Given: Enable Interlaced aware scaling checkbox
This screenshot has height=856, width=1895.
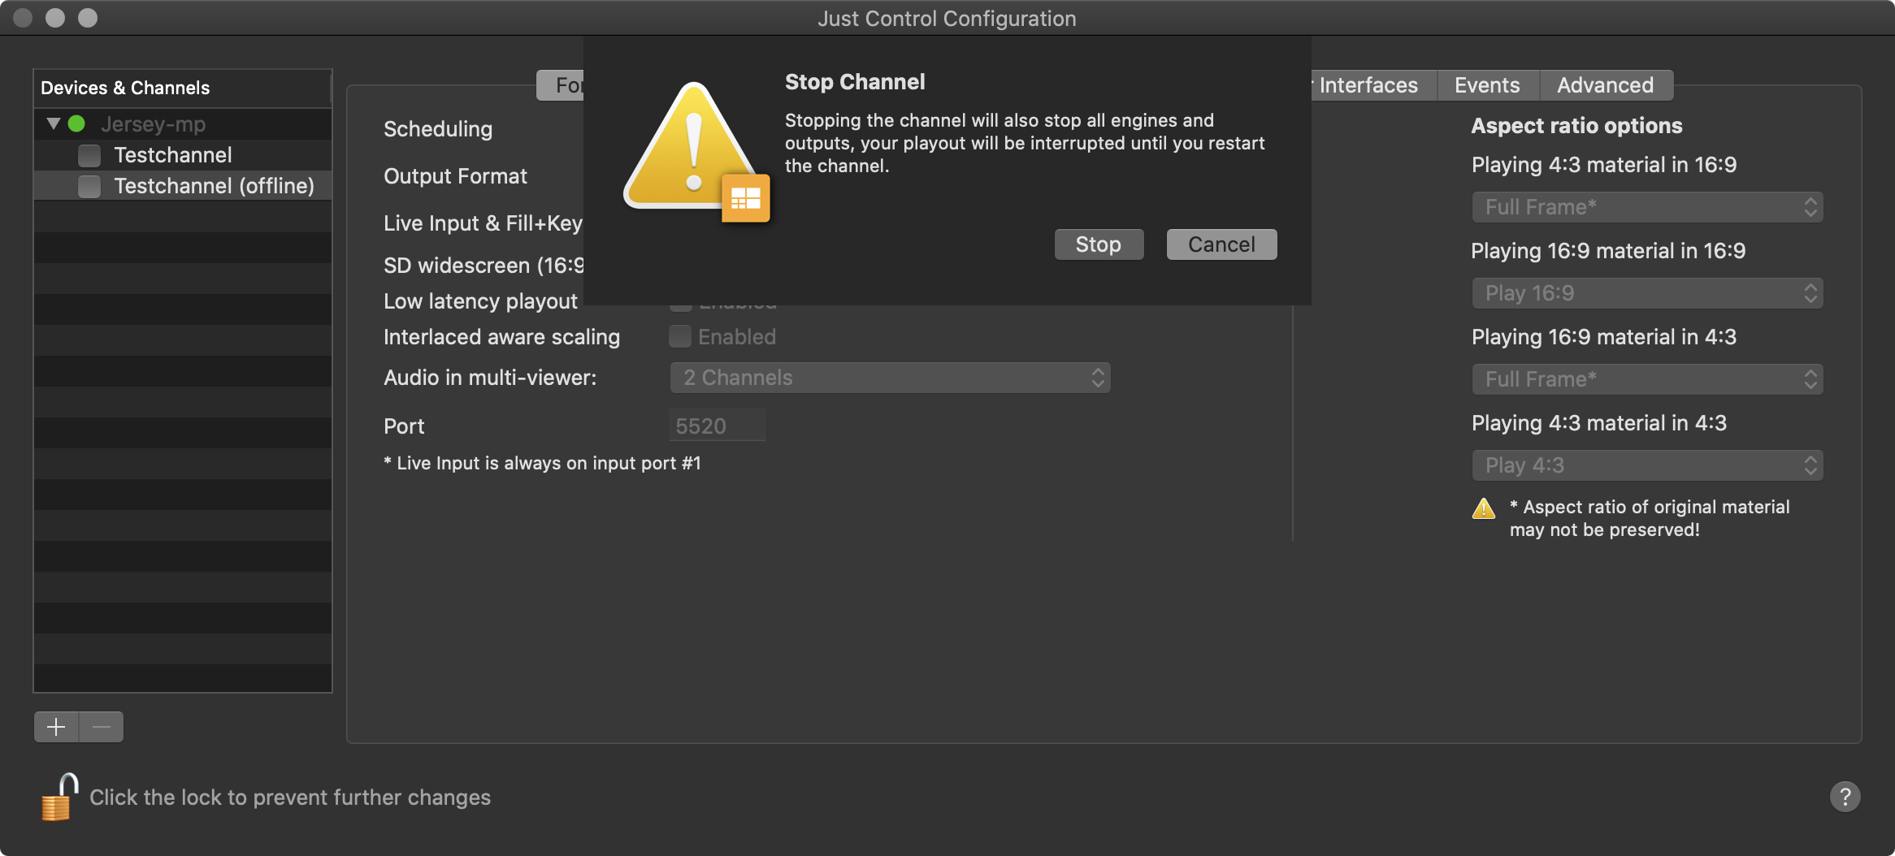Looking at the screenshot, I should point(680,336).
